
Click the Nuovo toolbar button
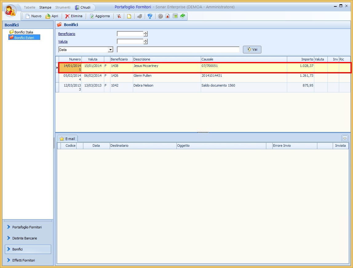tap(33, 16)
